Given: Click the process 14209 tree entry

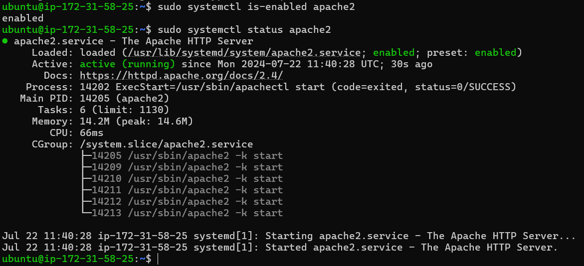Looking at the screenshot, I should point(187,167).
